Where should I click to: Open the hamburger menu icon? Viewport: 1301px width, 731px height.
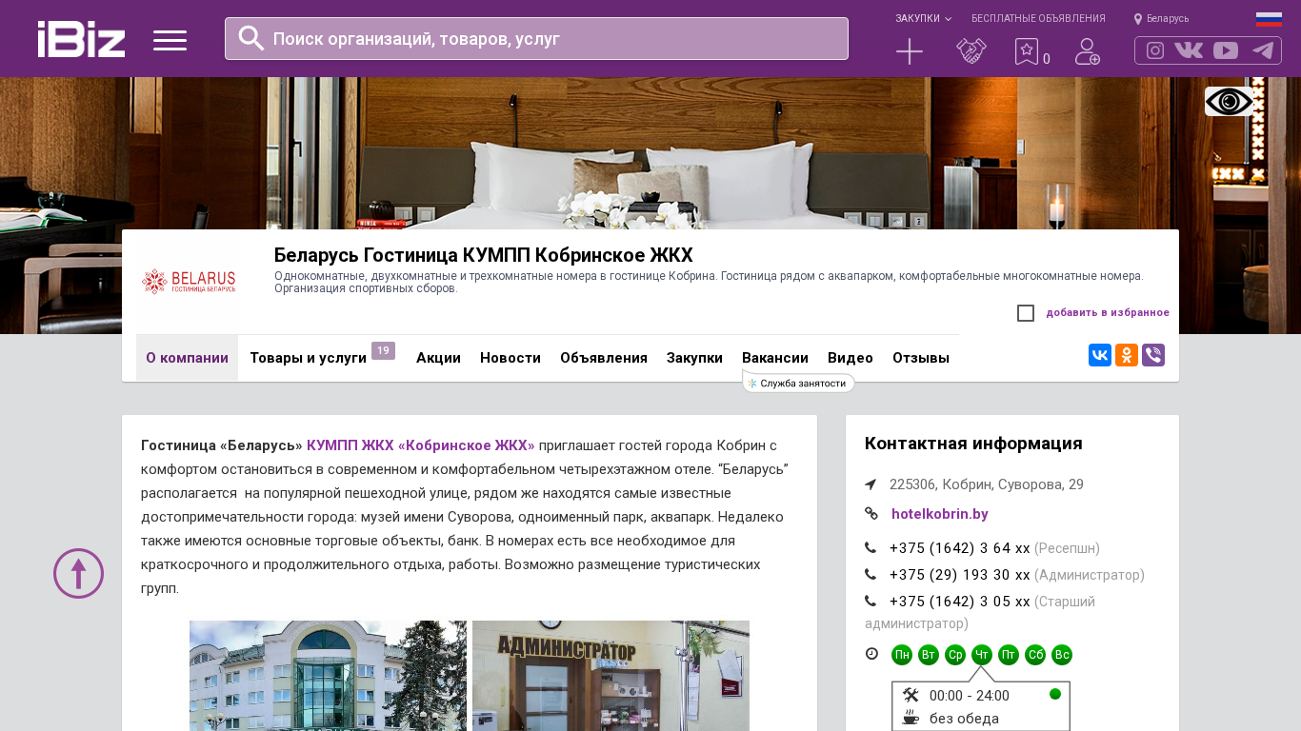point(170,40)
